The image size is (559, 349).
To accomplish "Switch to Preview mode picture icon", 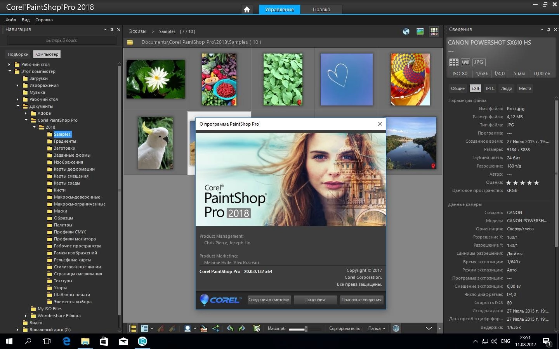I will click(420, 31).
